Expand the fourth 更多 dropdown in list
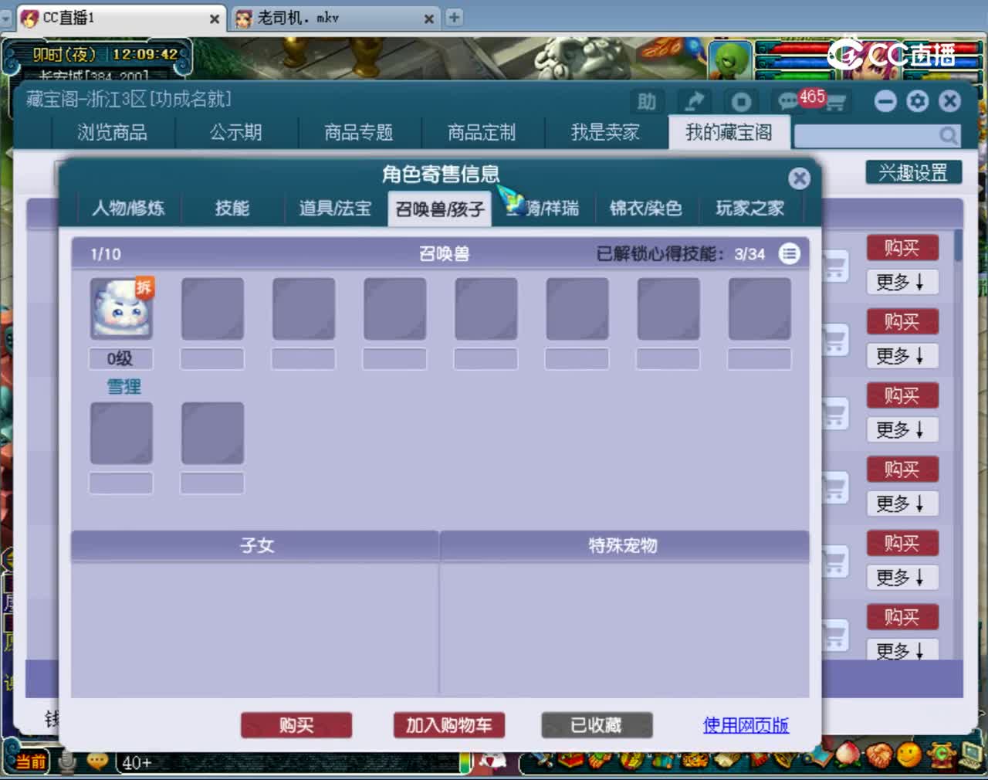The height and width of the screenshot is (780, 988). 902,504
